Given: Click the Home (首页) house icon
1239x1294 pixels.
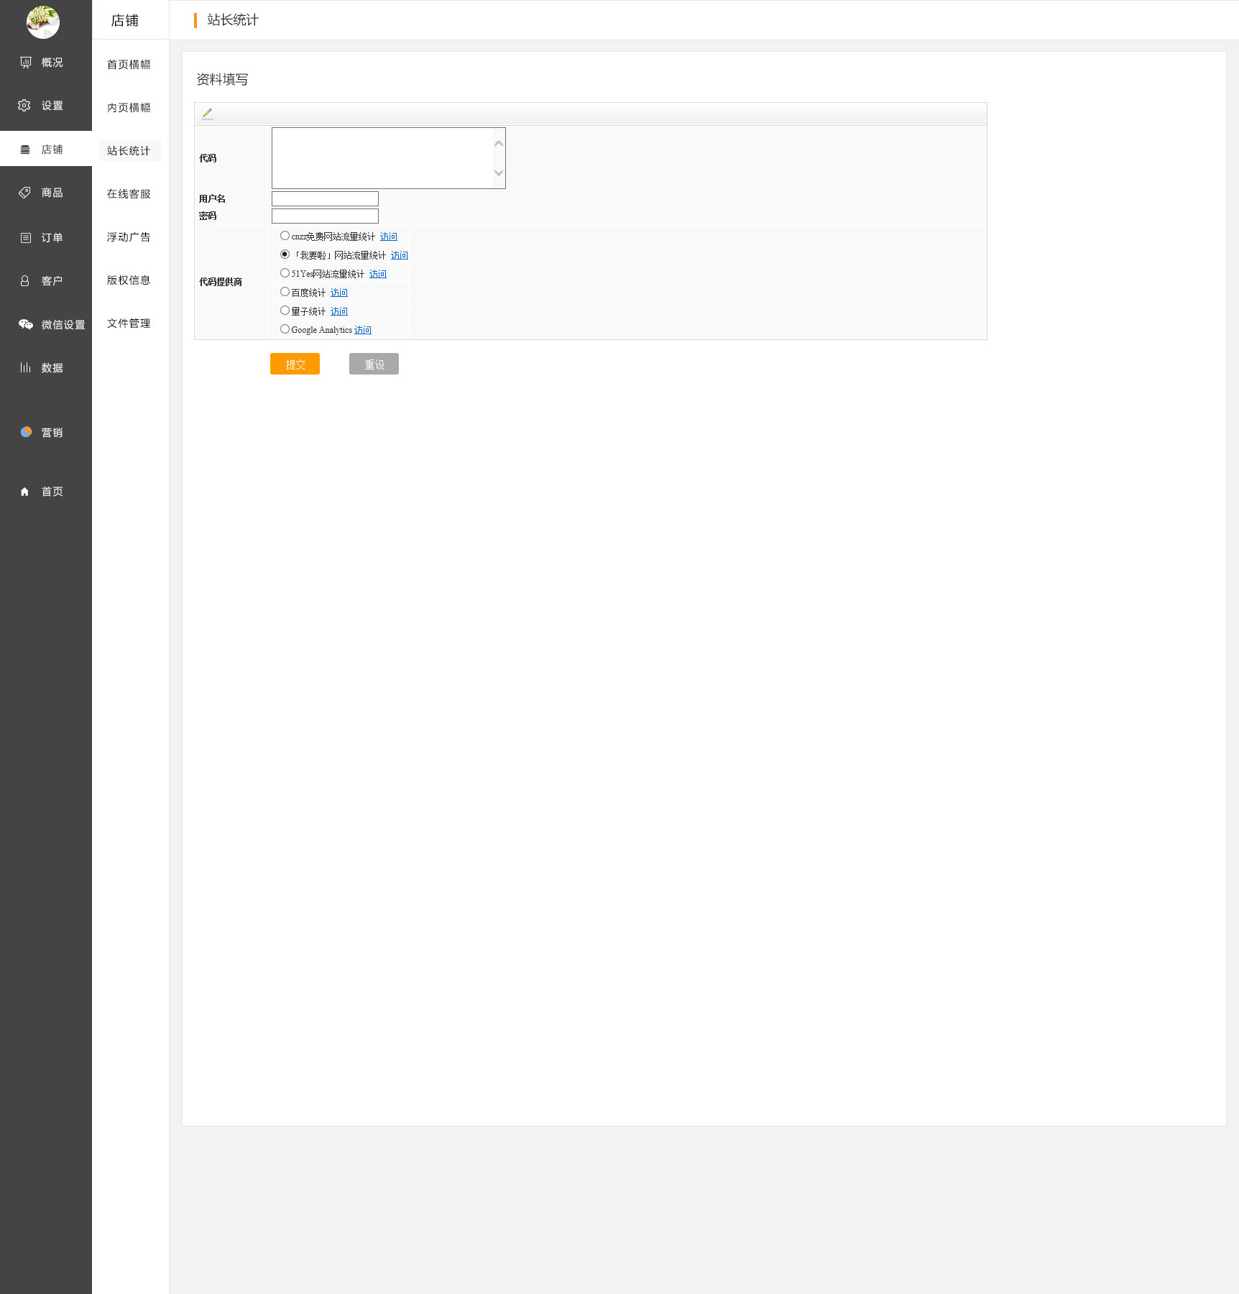Looking at the screenshot, I should (x=24, y=492).
